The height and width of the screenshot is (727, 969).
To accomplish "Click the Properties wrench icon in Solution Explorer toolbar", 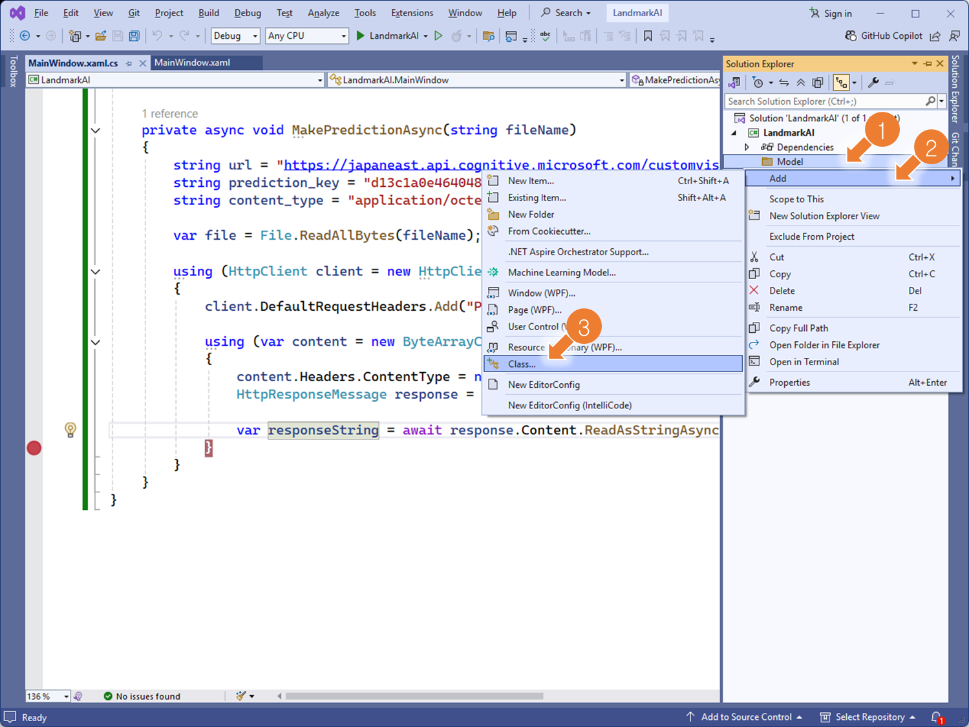I will coord(873,83).
